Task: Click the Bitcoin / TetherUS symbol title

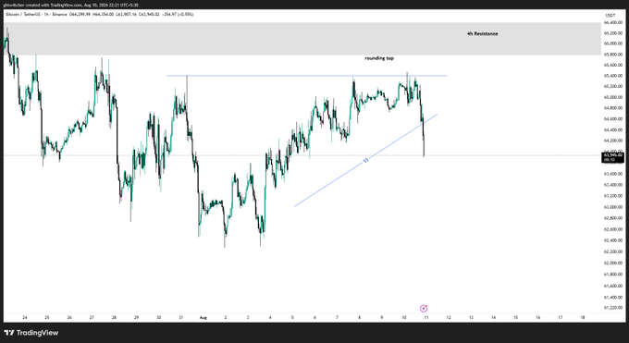Action: [22, 15]
